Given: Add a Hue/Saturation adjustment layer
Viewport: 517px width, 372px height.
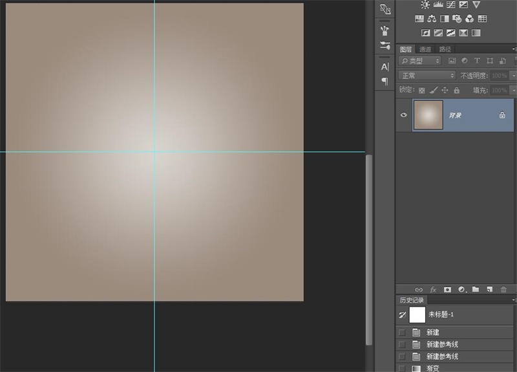Looking at the screenshot, I should [x=419, y=19].
